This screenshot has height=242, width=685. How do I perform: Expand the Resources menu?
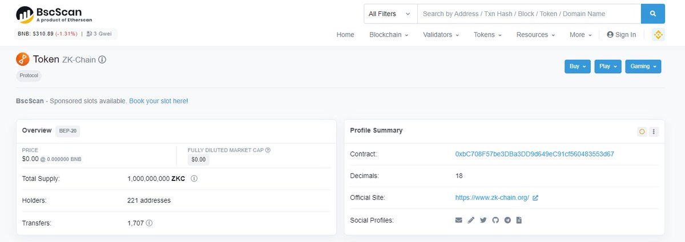coord(535,35)
